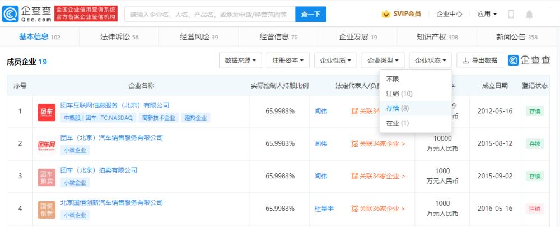This screenshot has height=227, width=560.
Task: Click the 团车拍卖 logo in row 3
Action: tap(47, 177)
